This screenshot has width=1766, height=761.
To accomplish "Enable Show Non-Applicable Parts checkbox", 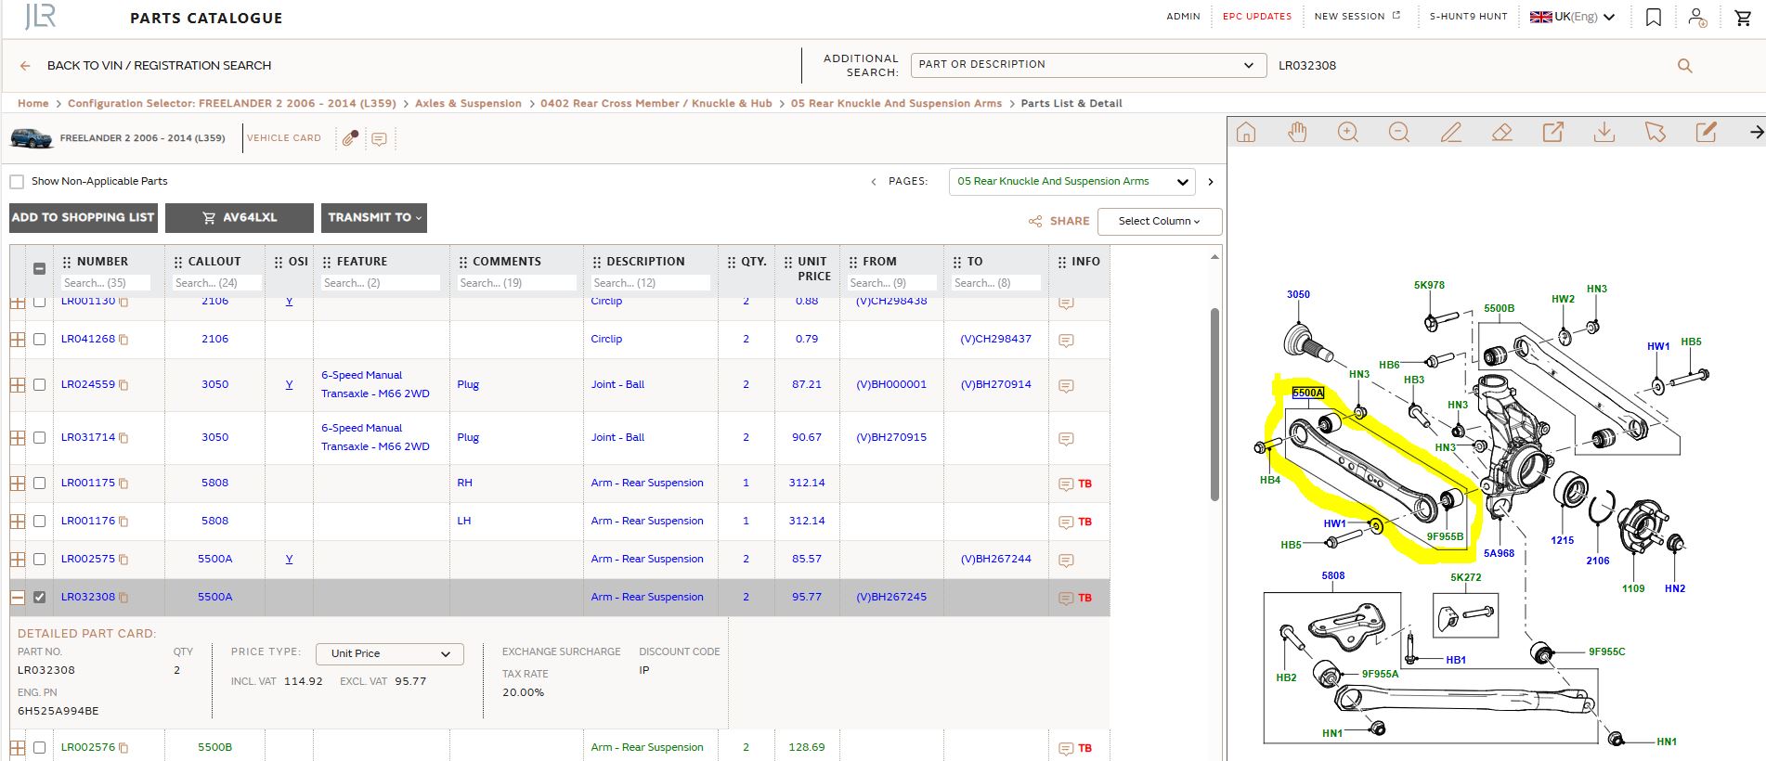I will point(17,182).
